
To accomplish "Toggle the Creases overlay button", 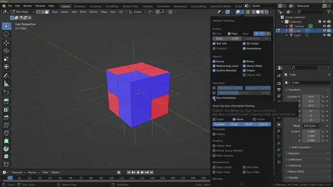I will pos(220,124).
